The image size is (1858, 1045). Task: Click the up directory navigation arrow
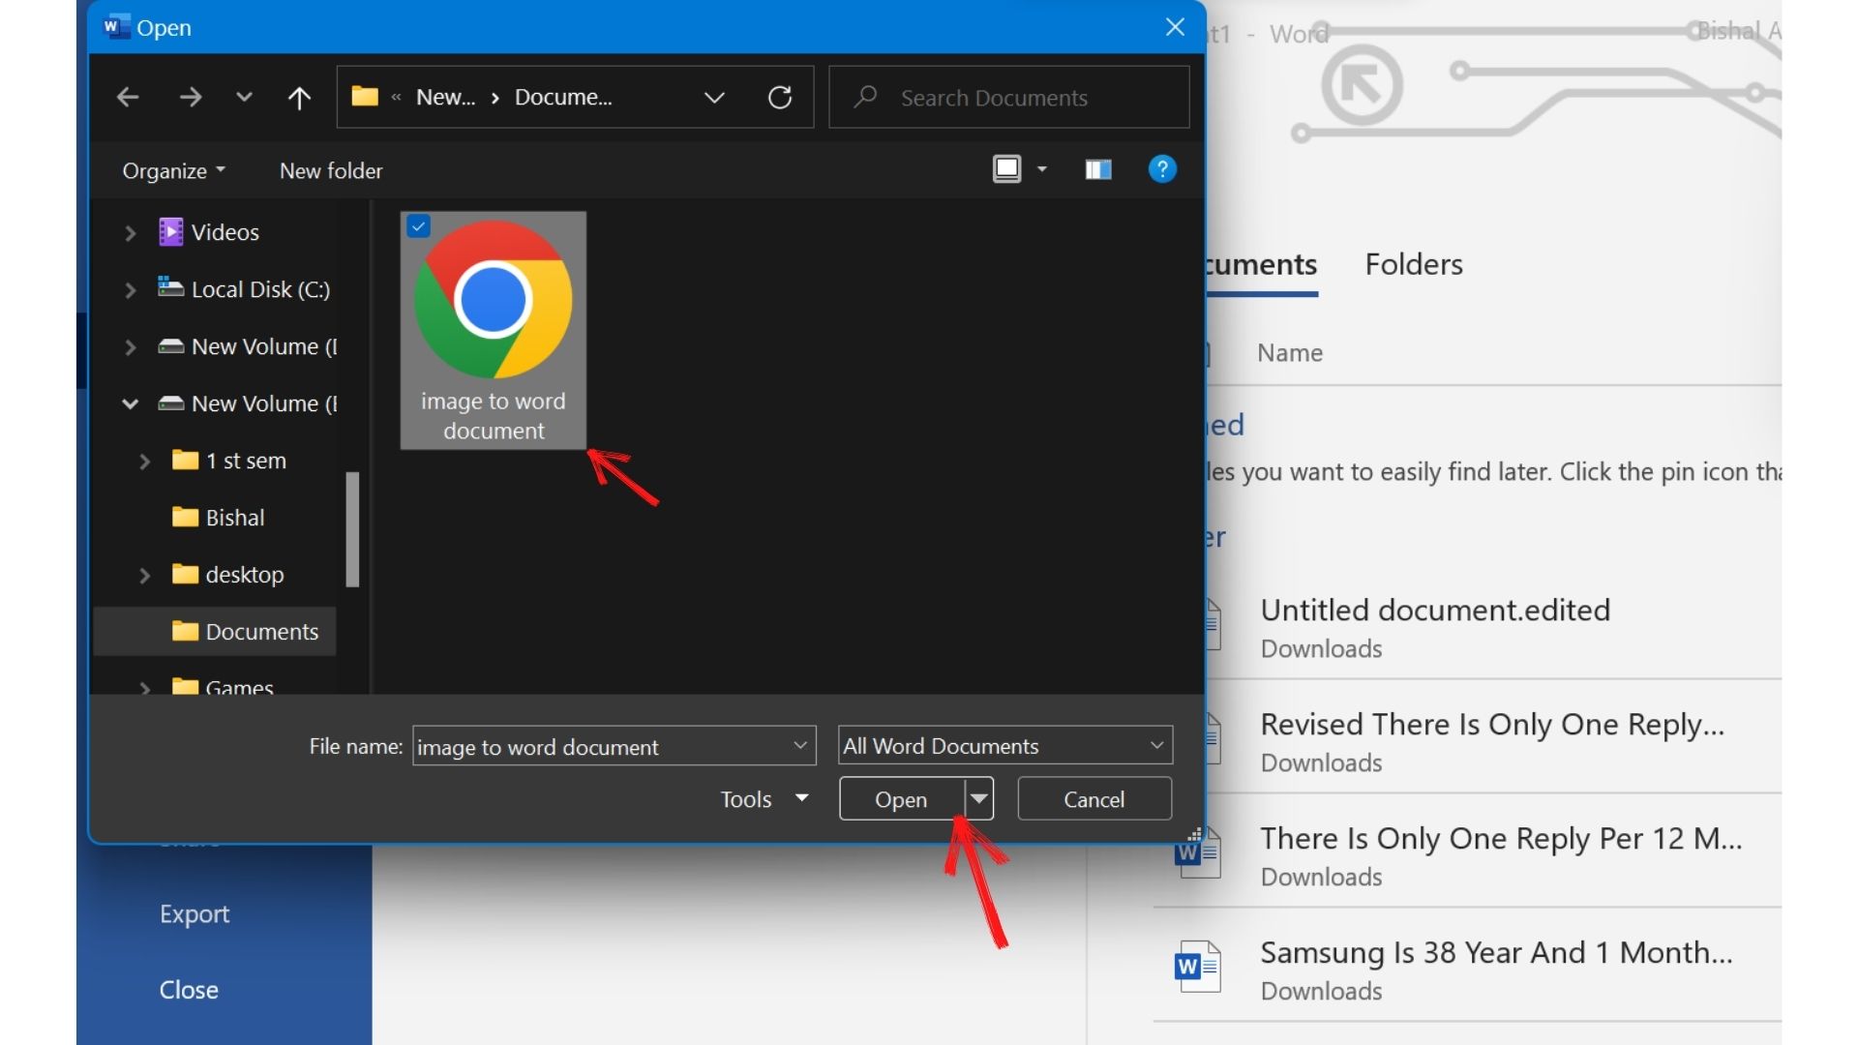click(300, 97)
